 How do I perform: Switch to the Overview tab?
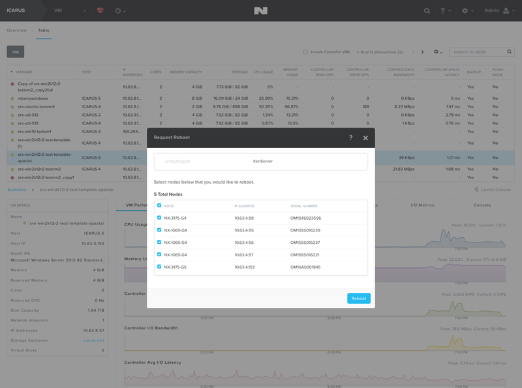pyautogui.click(x=17, y=30)
